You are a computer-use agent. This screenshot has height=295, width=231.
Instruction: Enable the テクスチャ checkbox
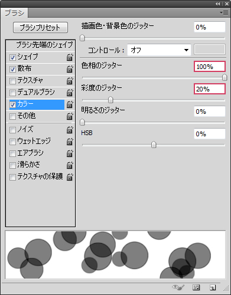(12, 81)
